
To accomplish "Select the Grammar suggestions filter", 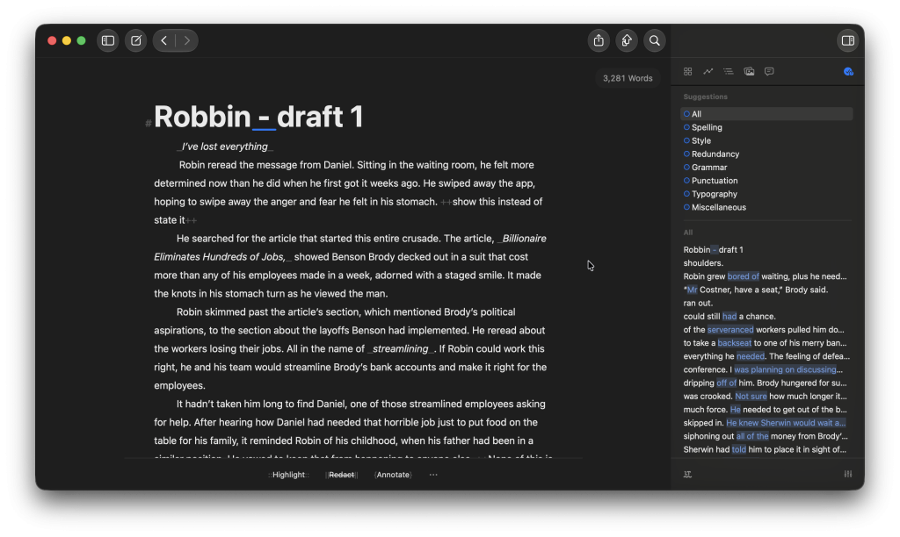I will click(x=766, y=168).
